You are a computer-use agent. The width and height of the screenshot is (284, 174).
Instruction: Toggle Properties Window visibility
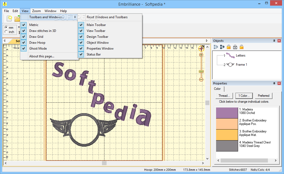tap(110, 49)
